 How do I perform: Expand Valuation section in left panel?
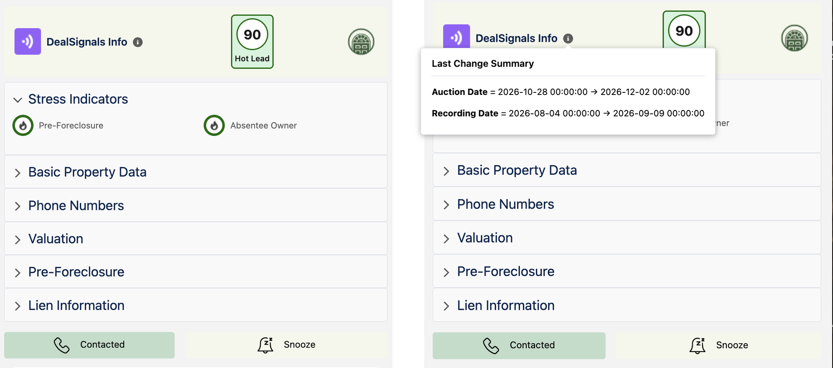196,239
